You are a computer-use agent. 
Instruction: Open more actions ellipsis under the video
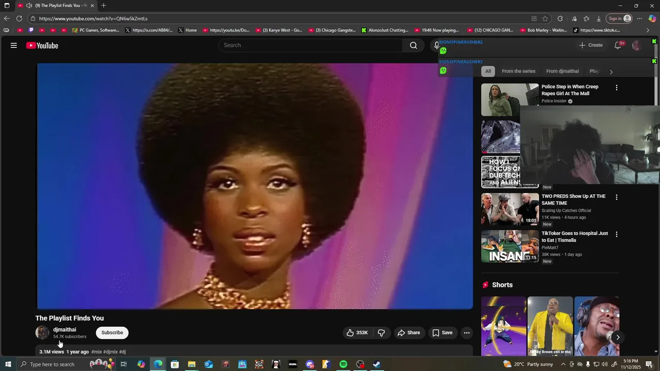(x=467, y=333)
